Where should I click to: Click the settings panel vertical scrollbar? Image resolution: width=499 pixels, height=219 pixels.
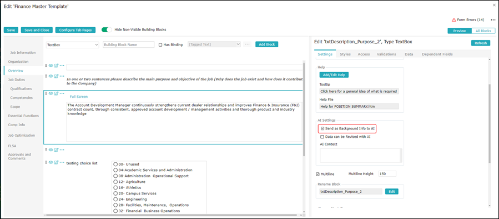[x=490, y=125]
